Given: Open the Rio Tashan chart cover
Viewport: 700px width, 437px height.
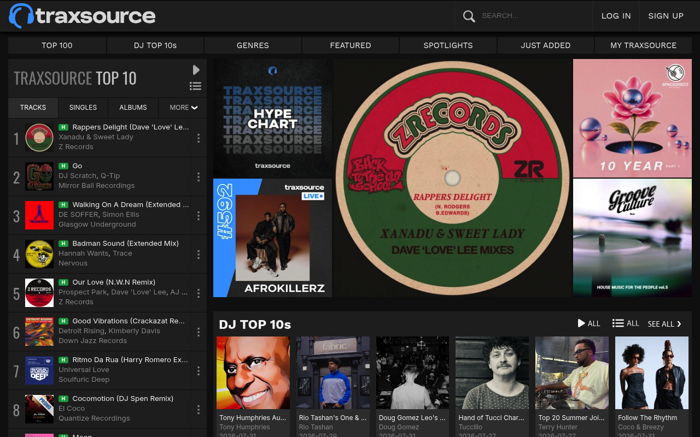Looking at the screenshot, I should click(333, 373).
